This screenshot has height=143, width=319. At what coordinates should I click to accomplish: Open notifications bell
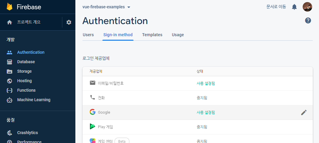294,7
